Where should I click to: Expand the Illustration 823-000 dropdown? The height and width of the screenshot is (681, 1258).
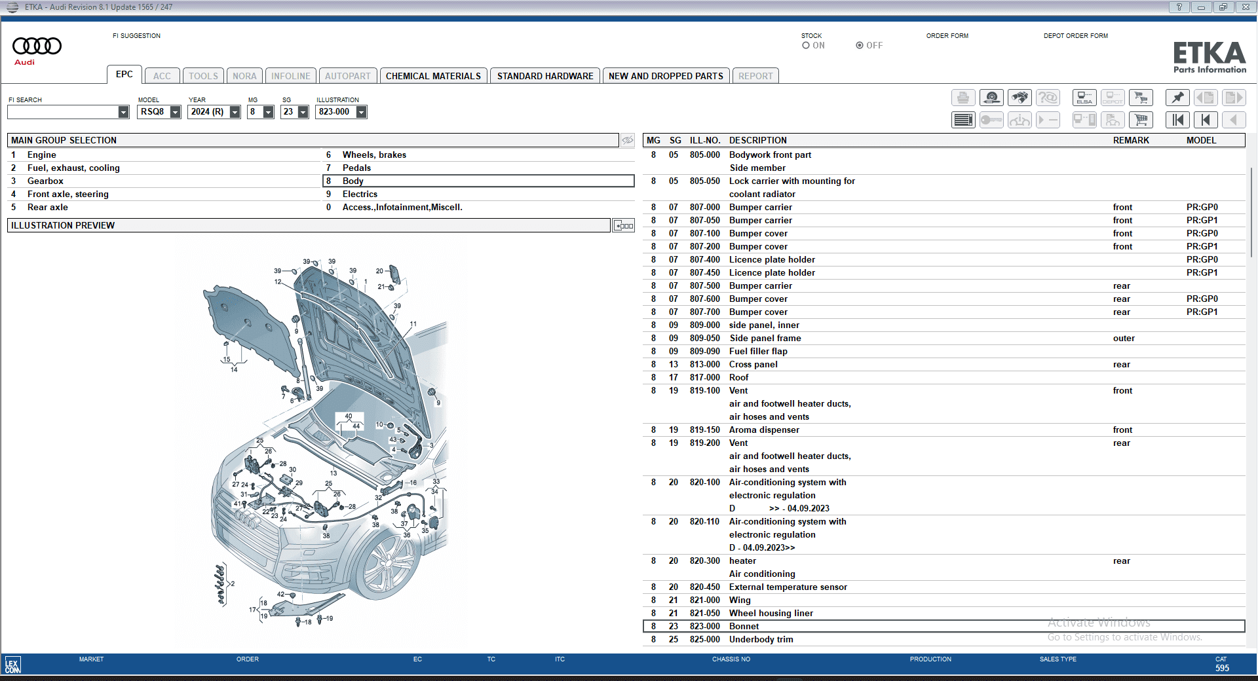361,112
